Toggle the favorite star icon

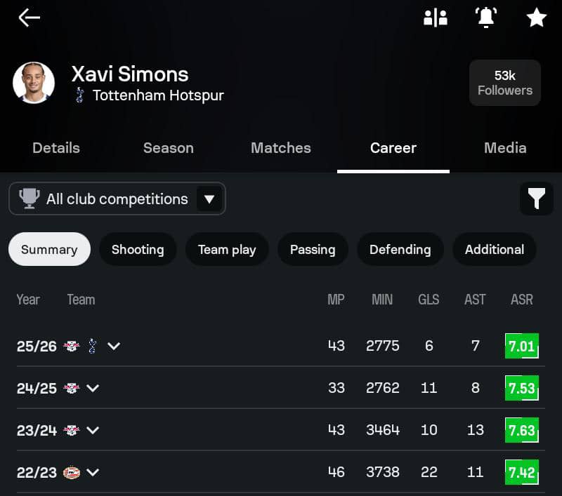coord(537,18)
